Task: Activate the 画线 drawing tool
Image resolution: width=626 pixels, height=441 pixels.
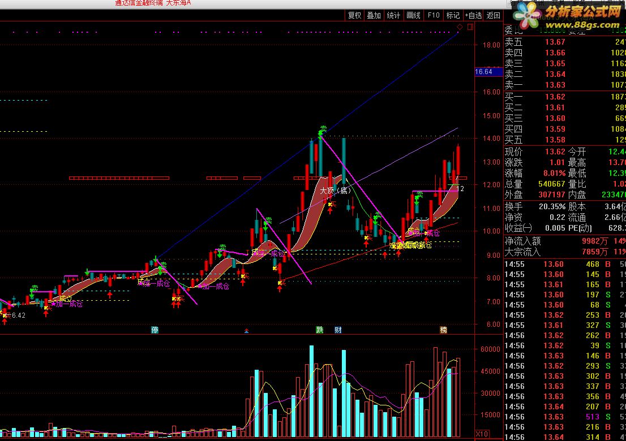Action: coord(414,15)
